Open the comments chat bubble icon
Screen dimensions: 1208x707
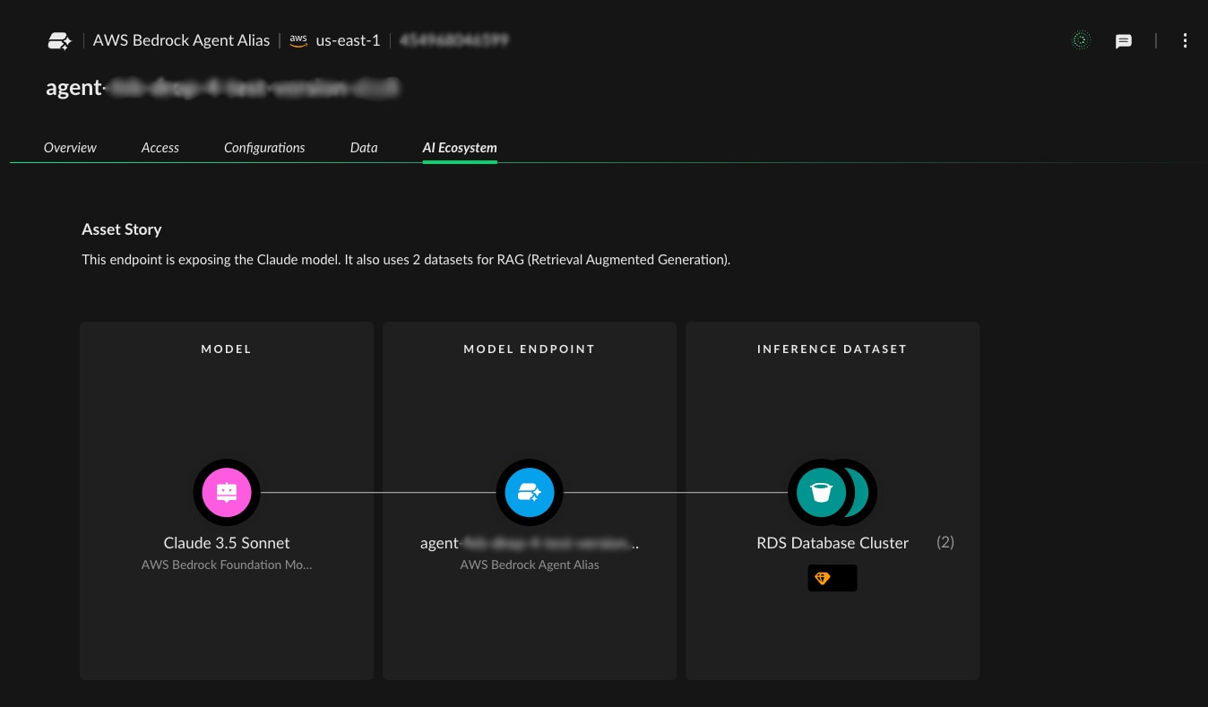point(1124,41)
